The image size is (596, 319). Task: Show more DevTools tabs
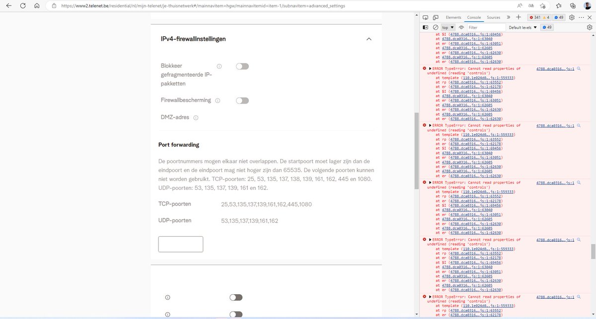point(509,17)
